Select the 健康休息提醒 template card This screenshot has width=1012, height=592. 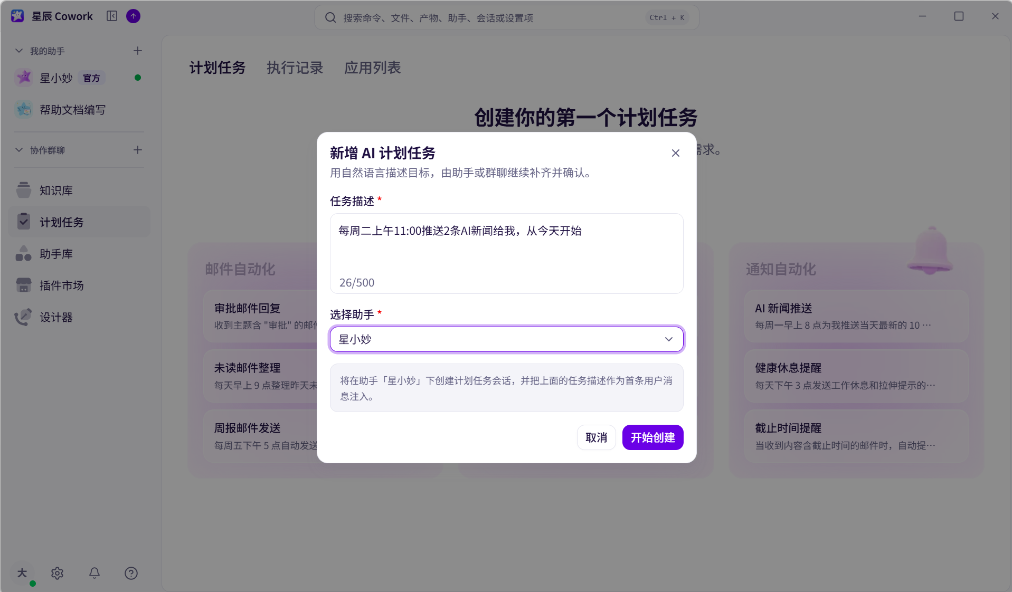pos(856,376)
